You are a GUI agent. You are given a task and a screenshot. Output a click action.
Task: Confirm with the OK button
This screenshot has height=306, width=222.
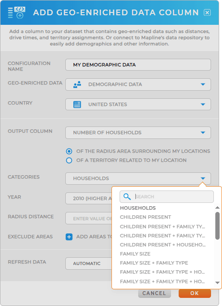tap(194, 293)
